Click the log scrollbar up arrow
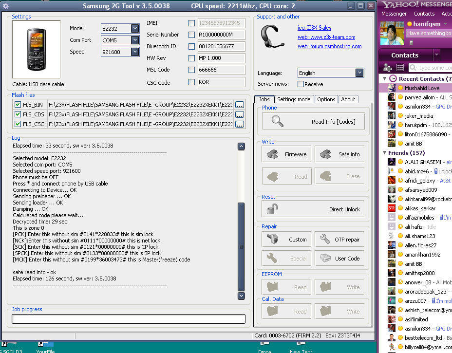 pos(241,147)
